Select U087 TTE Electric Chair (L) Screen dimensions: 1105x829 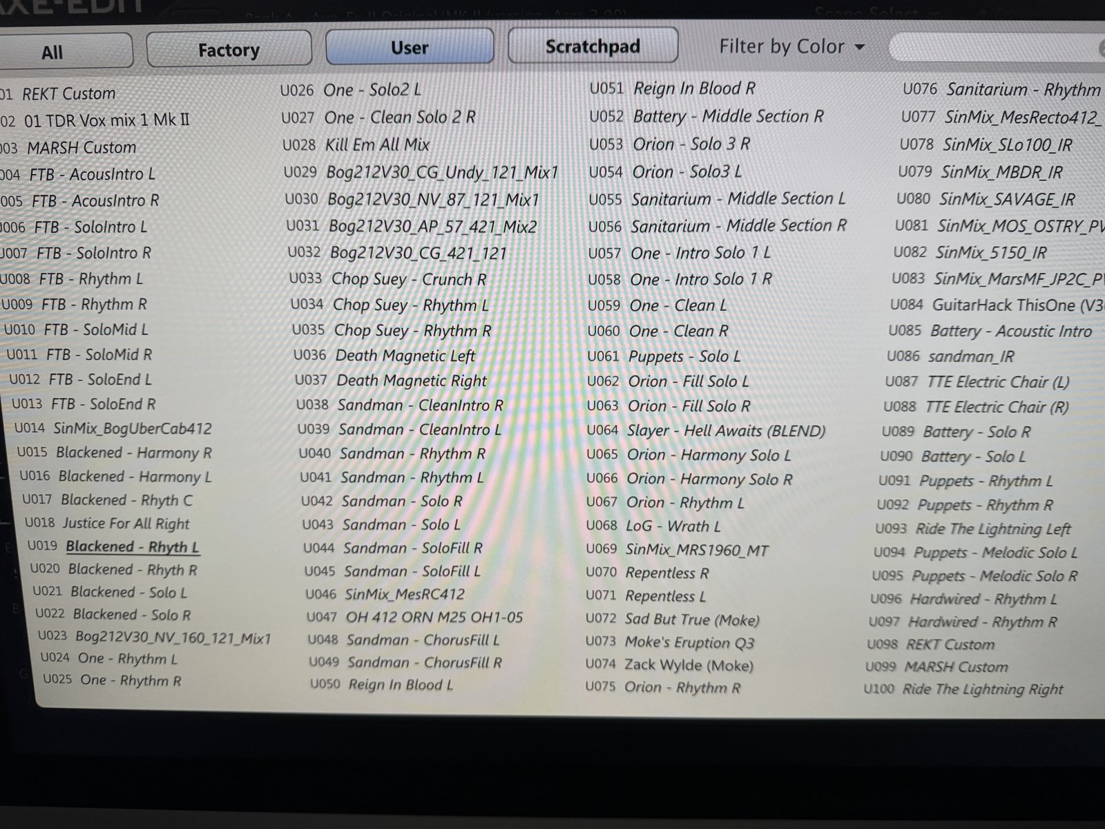978,381
